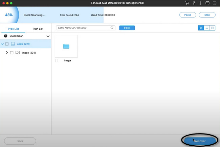Click the save scan floppy icon
Screen dimensions: 220x147
tap(215, 3)
